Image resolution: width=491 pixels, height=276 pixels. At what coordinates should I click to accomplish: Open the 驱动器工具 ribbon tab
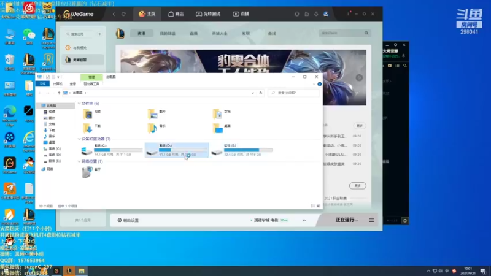click(91, 84)
